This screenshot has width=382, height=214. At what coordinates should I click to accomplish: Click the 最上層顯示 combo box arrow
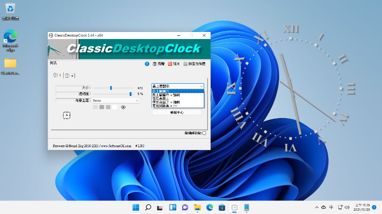click(x=201, y=86)
